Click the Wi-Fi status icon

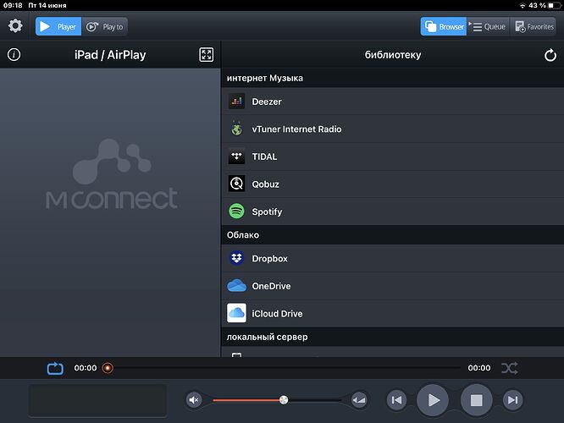click(x=523, y=5)
